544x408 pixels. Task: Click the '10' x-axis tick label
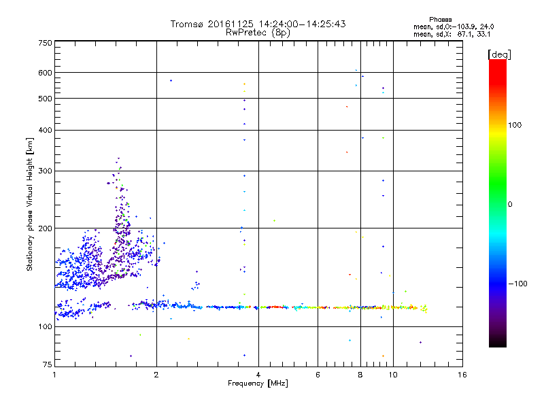[393, 375]
